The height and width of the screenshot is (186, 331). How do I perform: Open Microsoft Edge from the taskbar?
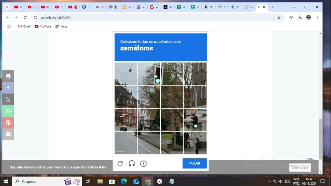coord(124,181)
